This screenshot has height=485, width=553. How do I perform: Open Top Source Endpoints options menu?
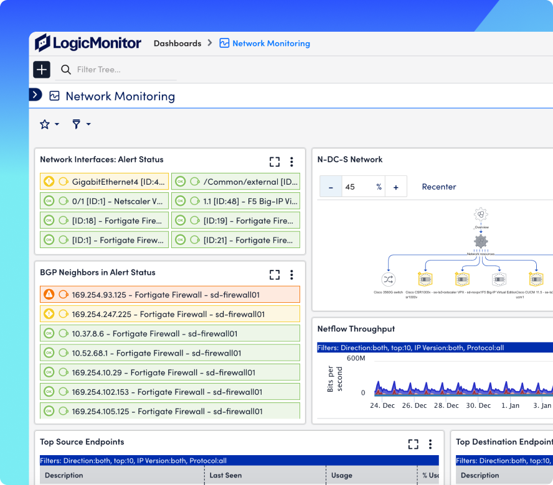(430, 444)
